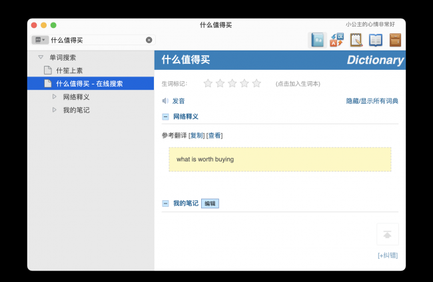
Task: Click the back-to-top arrow button
Action: point(388,234)
